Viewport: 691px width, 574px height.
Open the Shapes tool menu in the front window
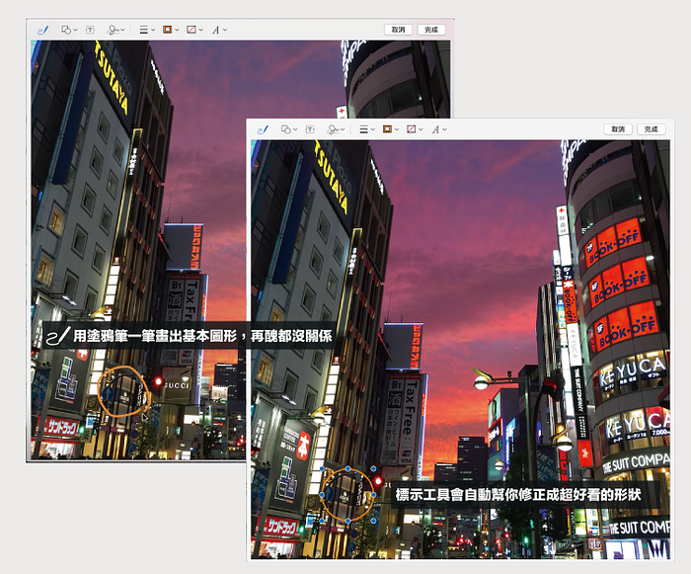(x=287, y=129)
